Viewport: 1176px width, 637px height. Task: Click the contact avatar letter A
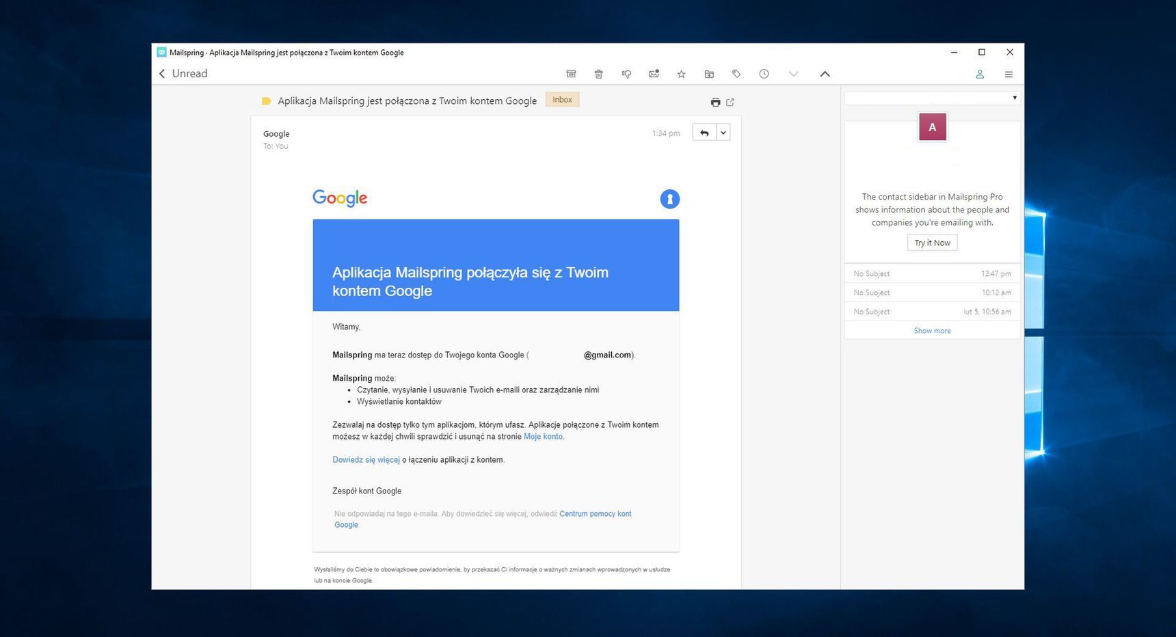(x=933, y=127)
